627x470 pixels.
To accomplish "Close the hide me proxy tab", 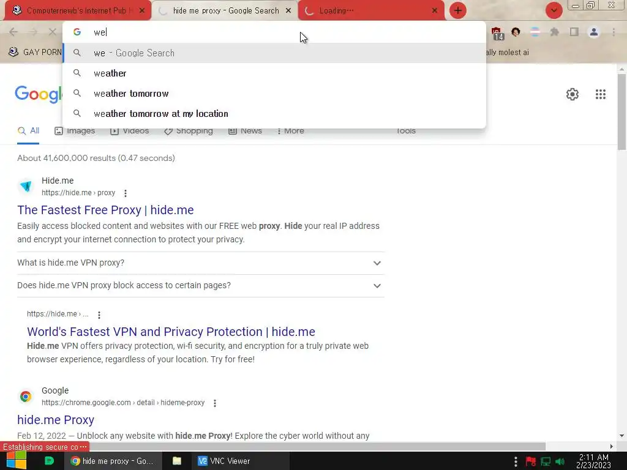I will click(x=288, y=11).
